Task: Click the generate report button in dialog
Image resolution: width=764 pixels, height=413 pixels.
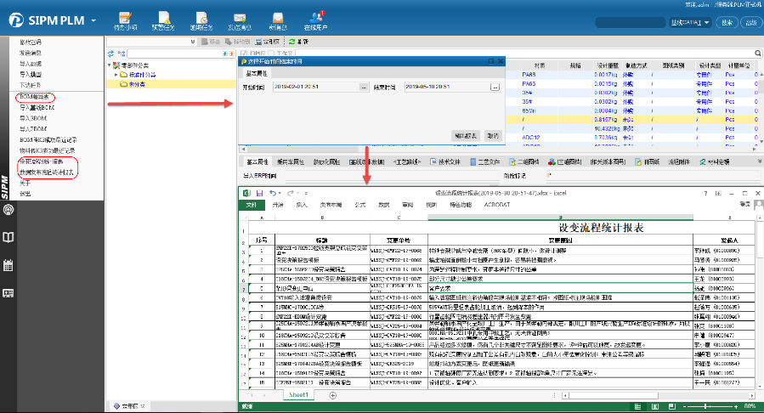Action: tap(465, 135)
